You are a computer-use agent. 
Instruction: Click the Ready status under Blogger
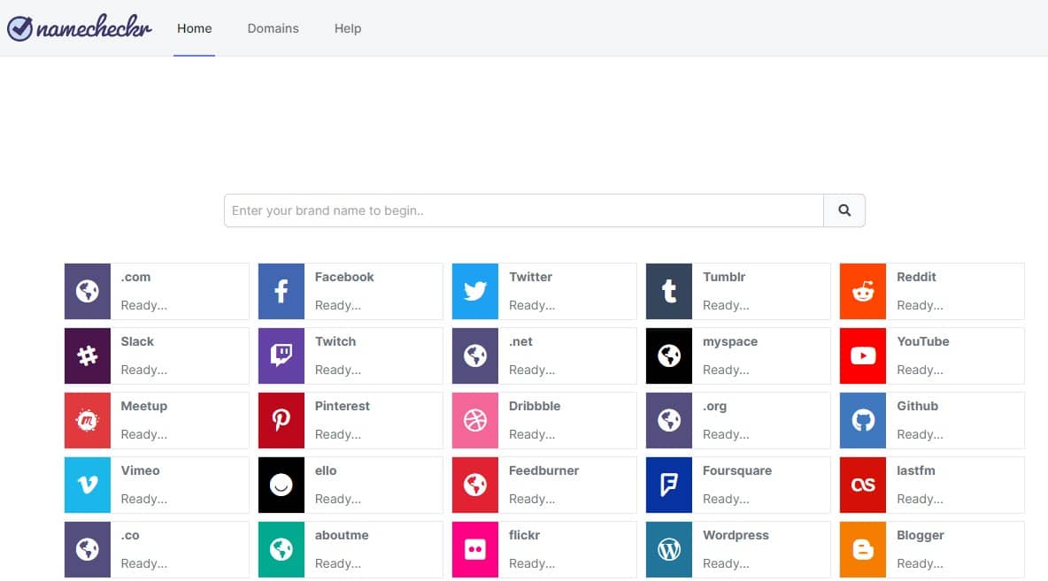point(920,563)
